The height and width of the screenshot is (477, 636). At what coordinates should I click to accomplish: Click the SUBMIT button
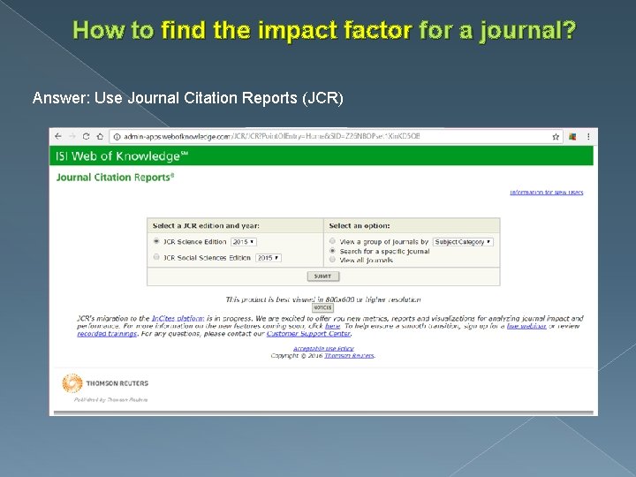pos(323,276)
